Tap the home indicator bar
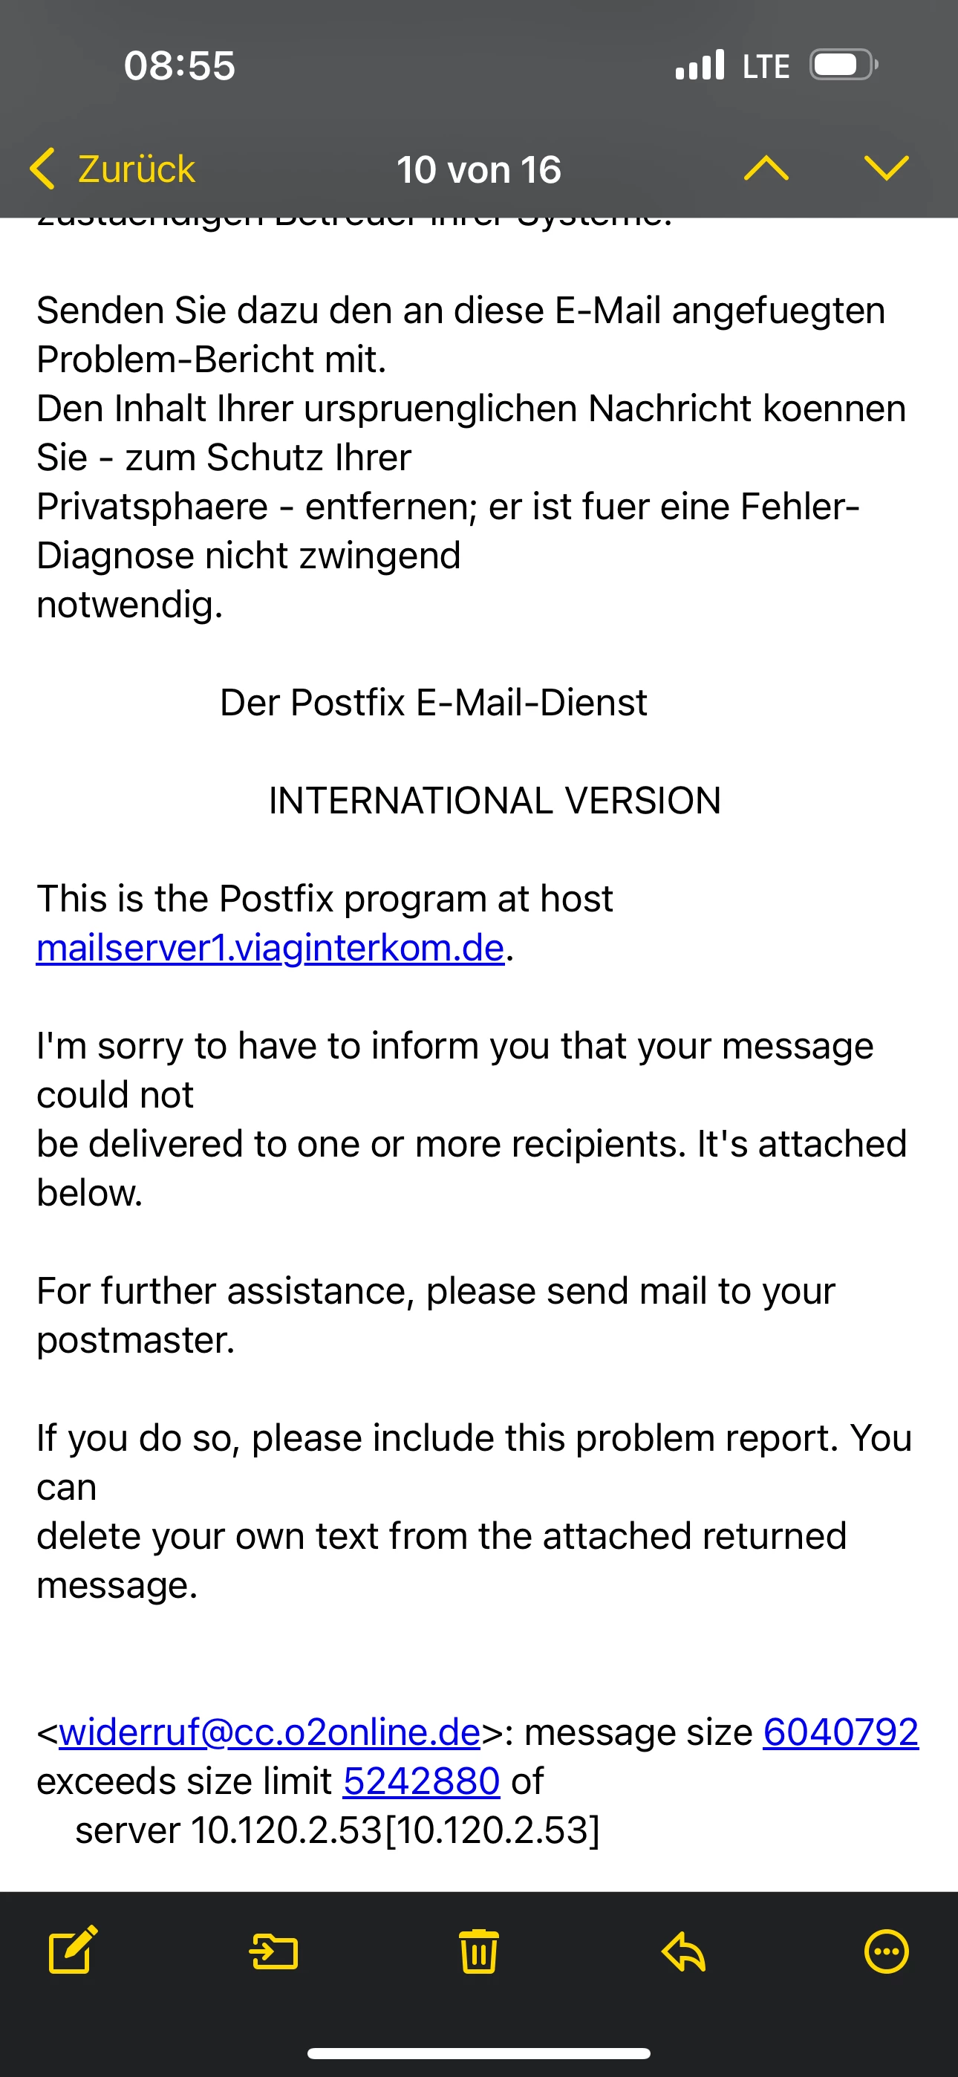Image resolution: width=958 pixels, height=2077 pixels. tap(479, 2054)
